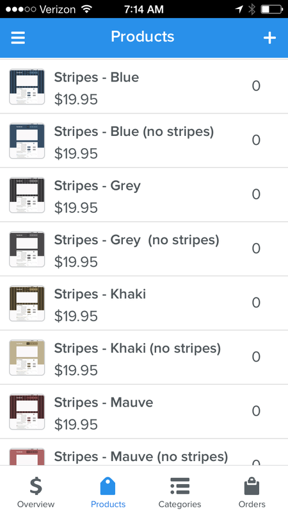This screenshot has width=288, height=513.
Task: Open the Orders clipboard tab
Action: [x=252, y=492]
